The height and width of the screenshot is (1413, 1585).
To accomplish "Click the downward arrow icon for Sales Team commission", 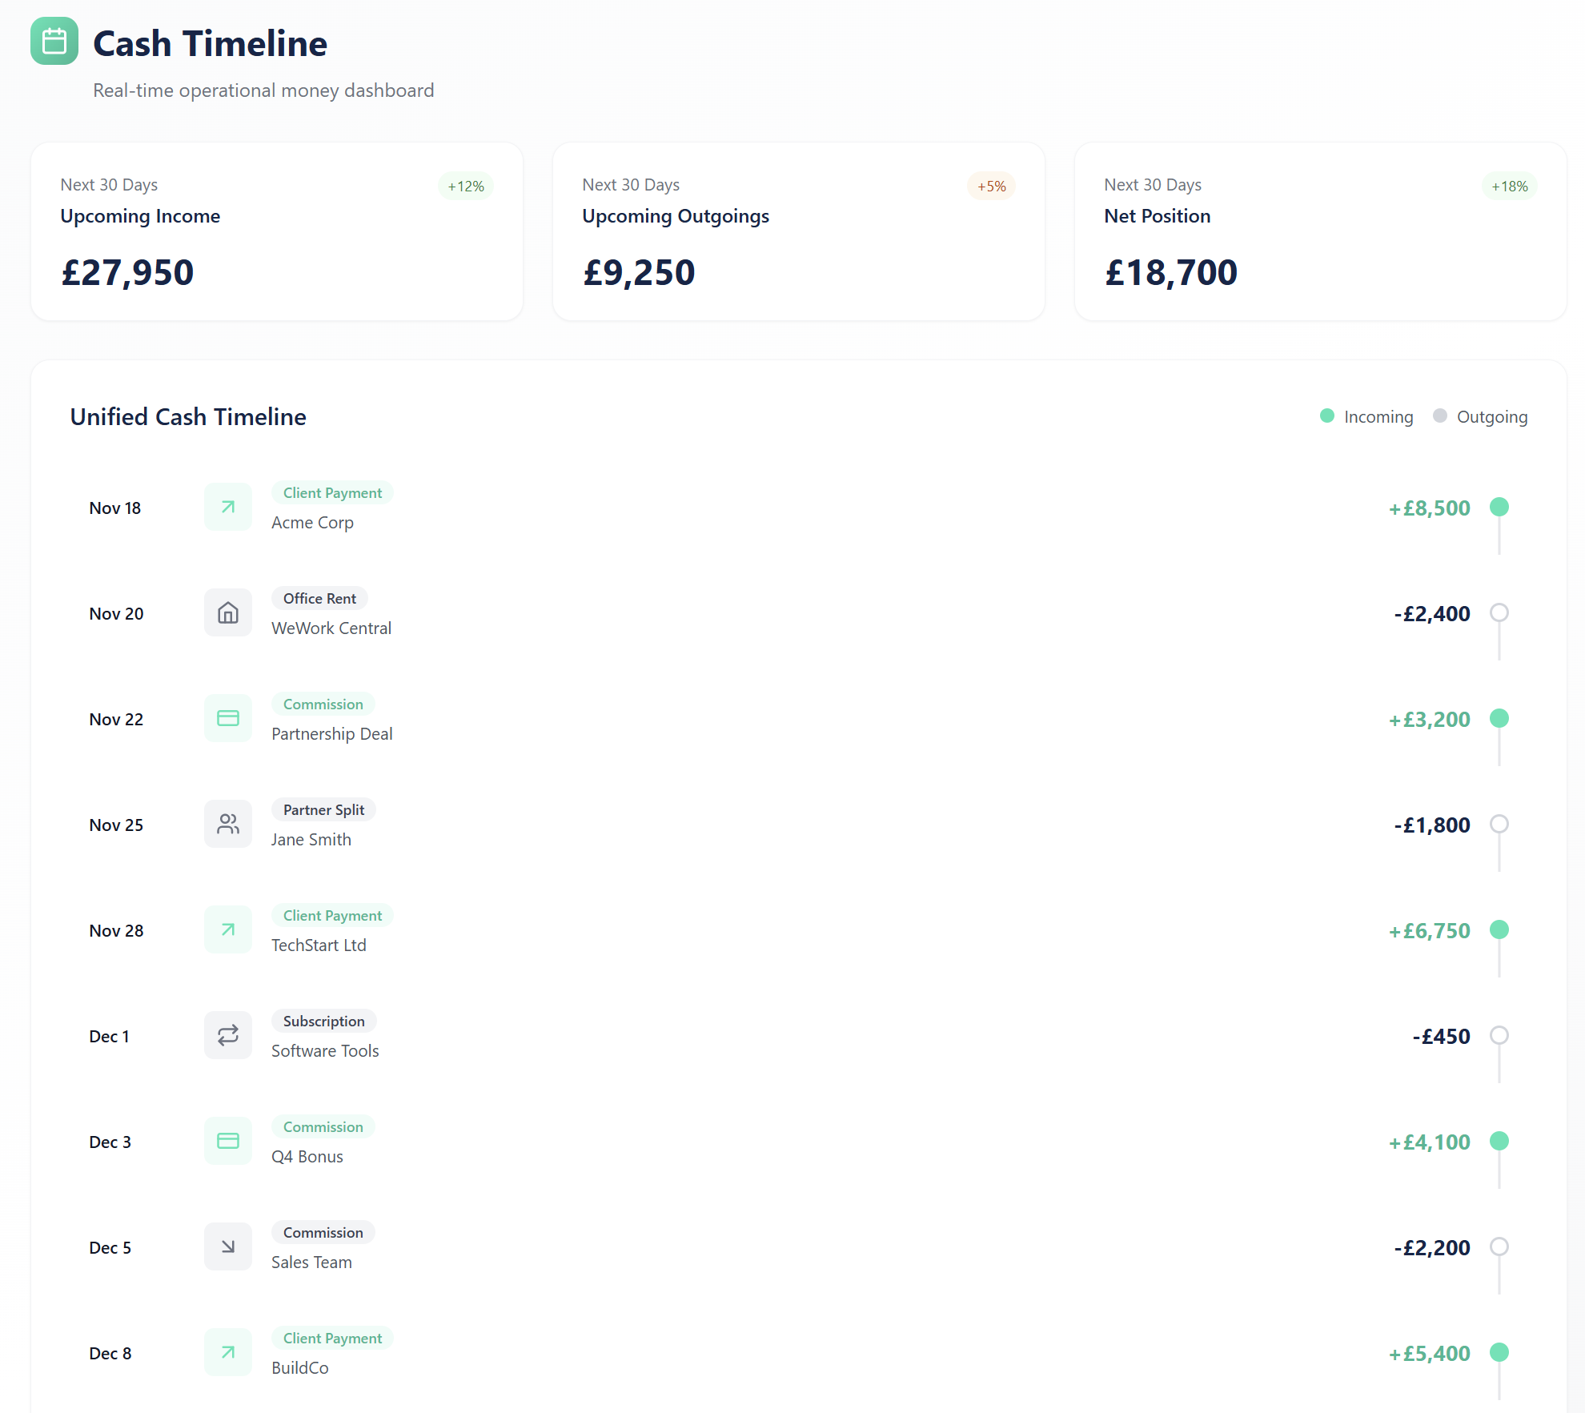I will point(227,1246).
